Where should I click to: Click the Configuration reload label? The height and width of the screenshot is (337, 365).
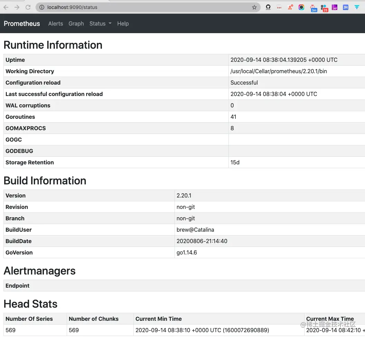(33, 83)
